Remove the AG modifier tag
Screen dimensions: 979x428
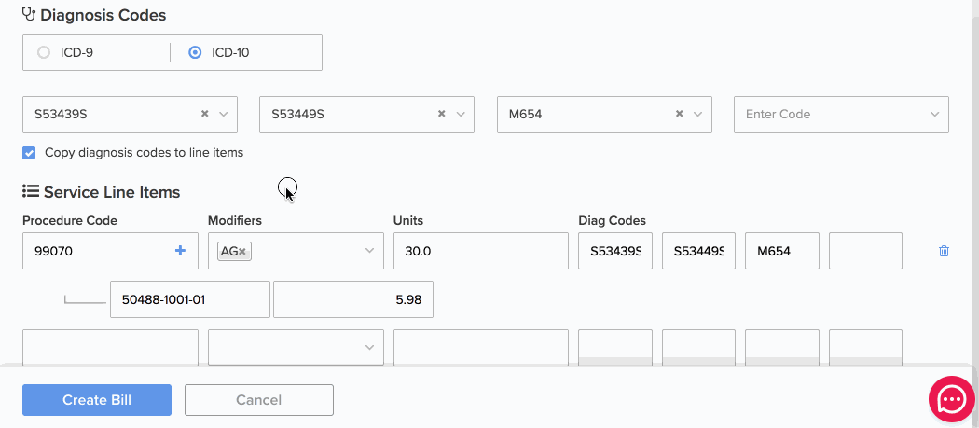coord(242,251)
